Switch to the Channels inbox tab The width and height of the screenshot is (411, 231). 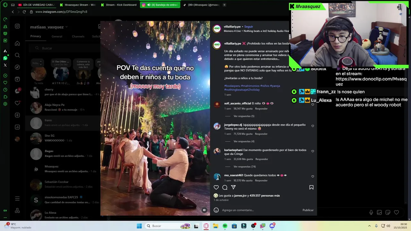78,37
